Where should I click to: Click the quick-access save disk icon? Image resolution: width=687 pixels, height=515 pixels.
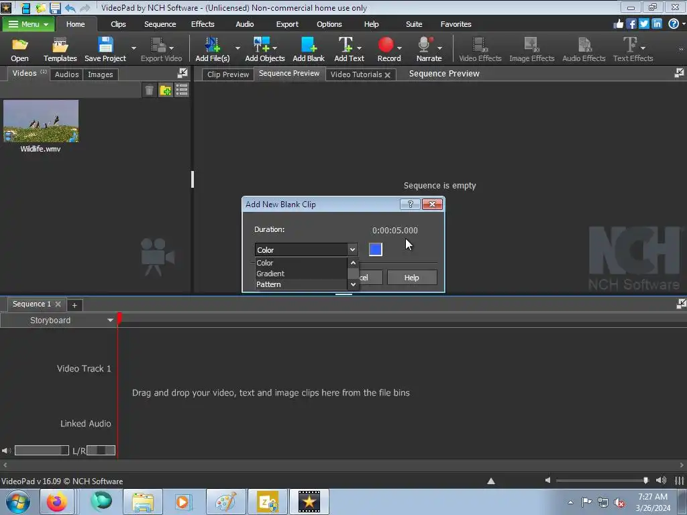pyautogui.click(x=55, y=8)
